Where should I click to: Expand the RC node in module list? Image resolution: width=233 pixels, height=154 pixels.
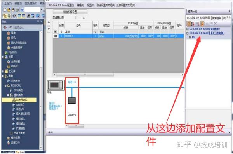tap(190, 37)
